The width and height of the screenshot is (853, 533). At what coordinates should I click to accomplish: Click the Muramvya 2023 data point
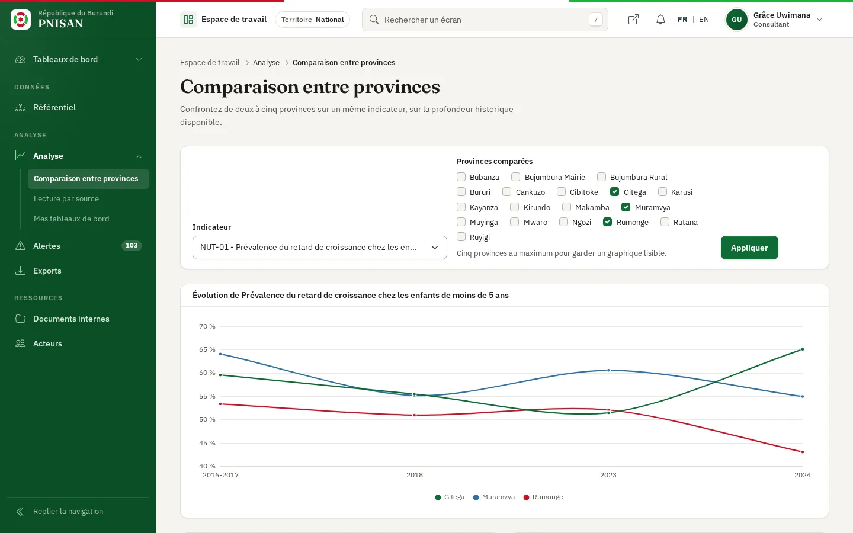coord(608,371)
